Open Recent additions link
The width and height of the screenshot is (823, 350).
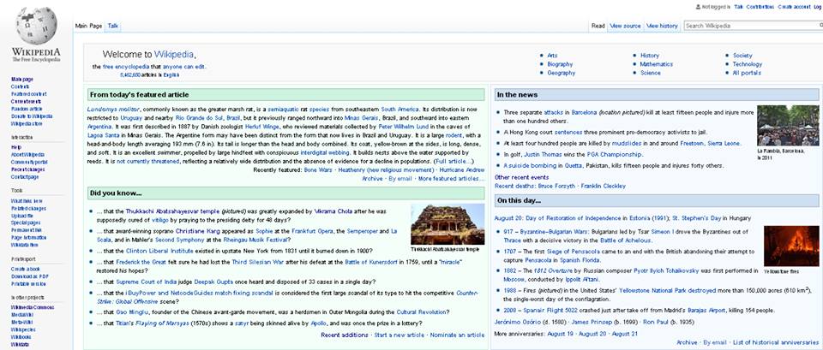[345, 335]
